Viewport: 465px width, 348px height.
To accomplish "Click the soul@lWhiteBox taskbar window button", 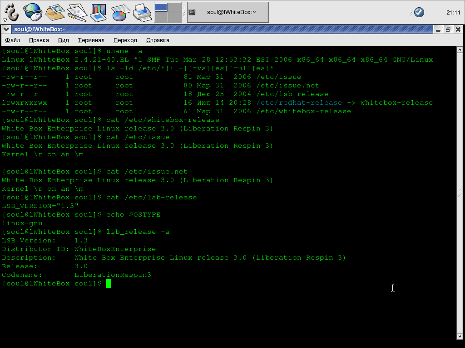I will pyautogui.click(x=228, y=12).
